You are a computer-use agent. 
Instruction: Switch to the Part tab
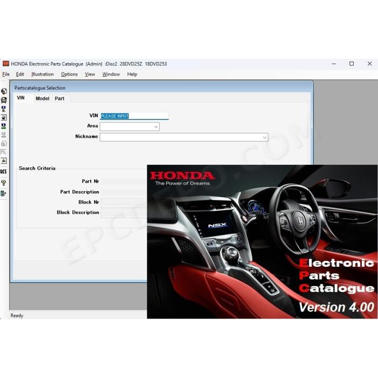click(59, 98)
